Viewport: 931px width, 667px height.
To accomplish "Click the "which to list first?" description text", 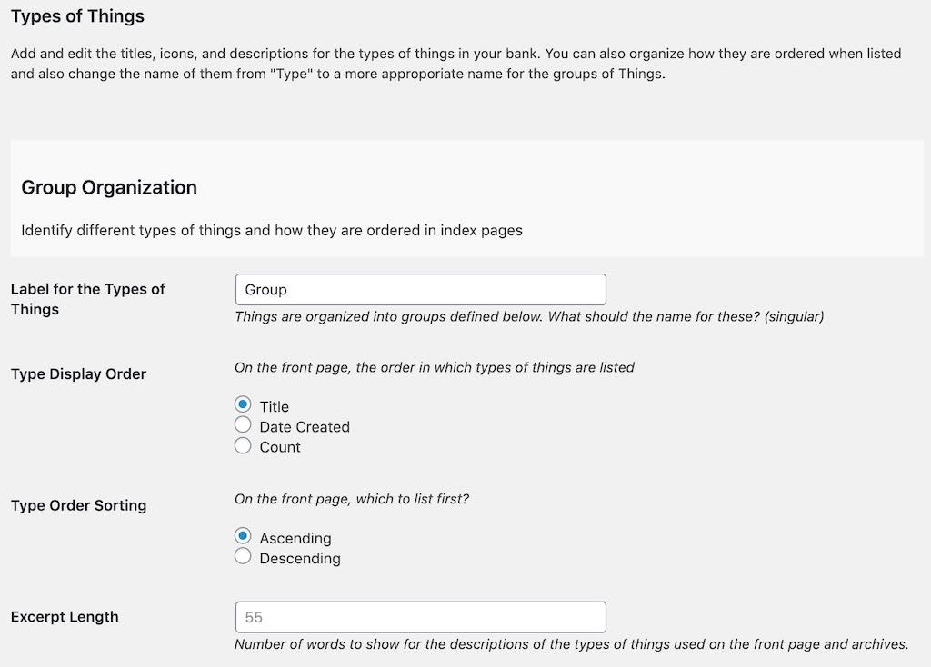I will (x=352, y=499).
